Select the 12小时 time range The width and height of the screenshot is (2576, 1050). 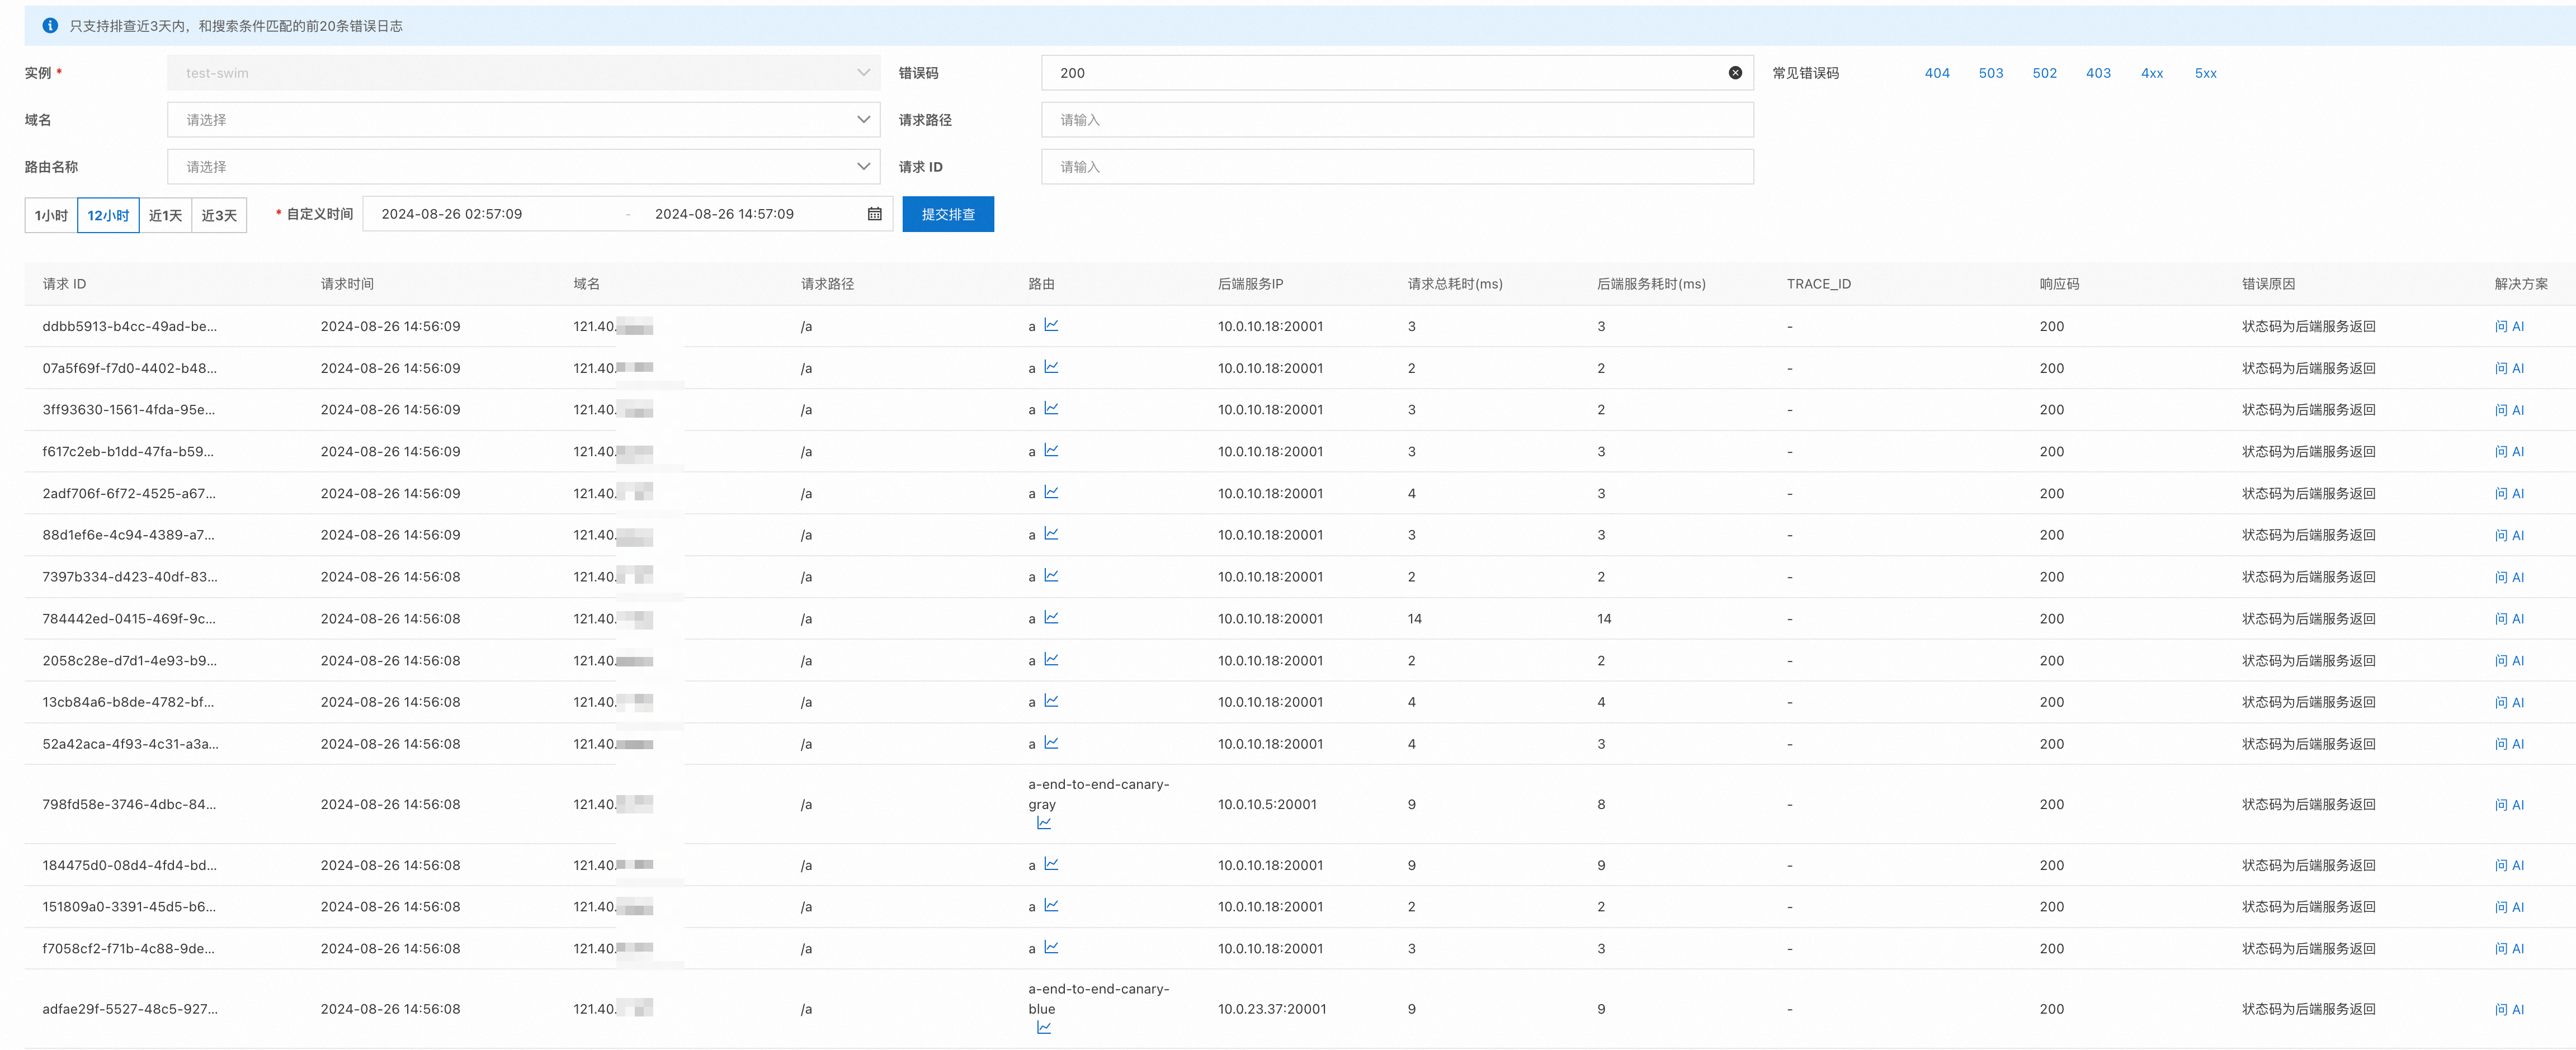(108, 215)
